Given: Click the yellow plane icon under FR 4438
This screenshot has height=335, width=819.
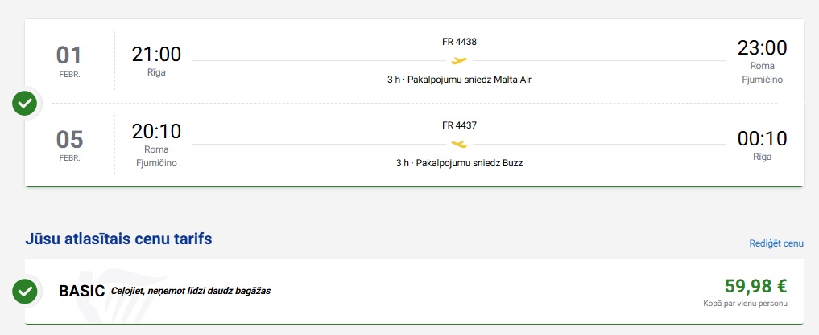Looking at the screenshot, I should (459, 60).
